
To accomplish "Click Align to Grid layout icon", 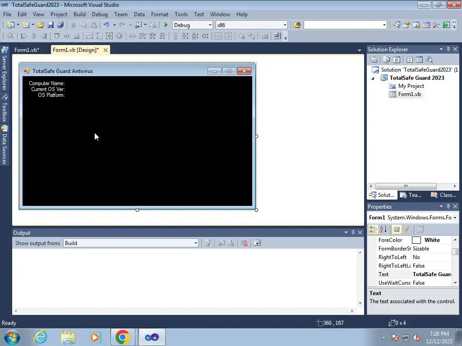I will coord(11,36).
